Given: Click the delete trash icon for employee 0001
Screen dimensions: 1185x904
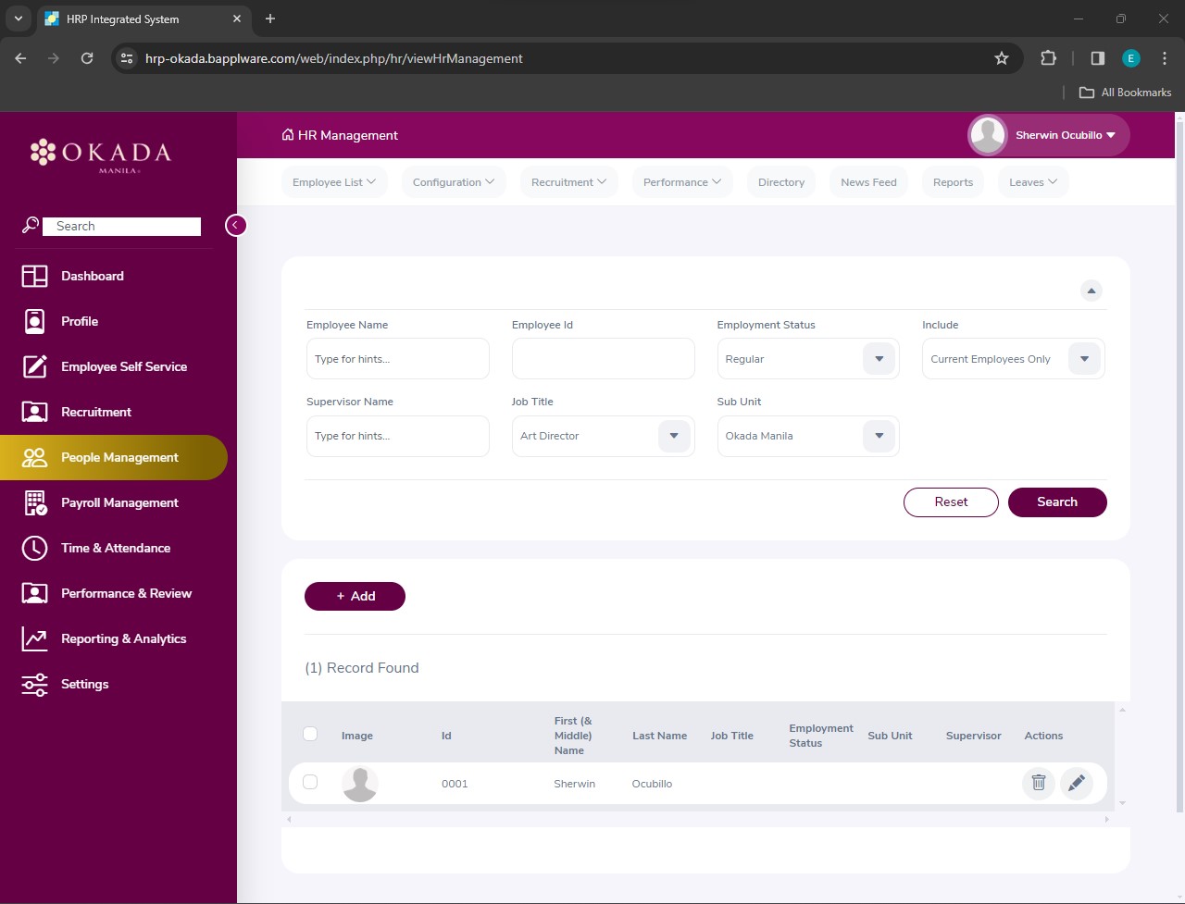Looking at the screenshot, I should [1039, 783].
